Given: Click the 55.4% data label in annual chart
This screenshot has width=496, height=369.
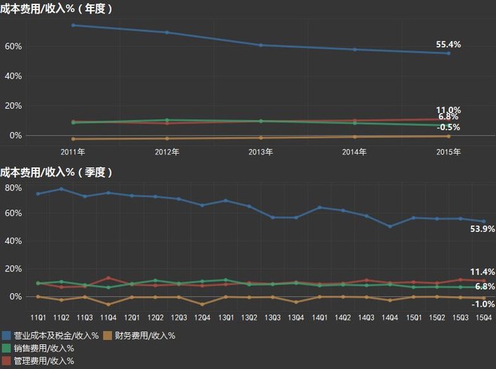Looking at the screenshot, I should click(448, 44).
